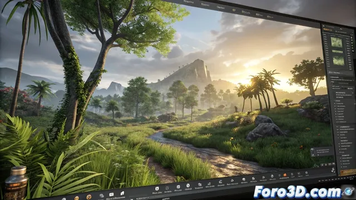Open the folder icon in the bottom toolbar

pos(167,188)
